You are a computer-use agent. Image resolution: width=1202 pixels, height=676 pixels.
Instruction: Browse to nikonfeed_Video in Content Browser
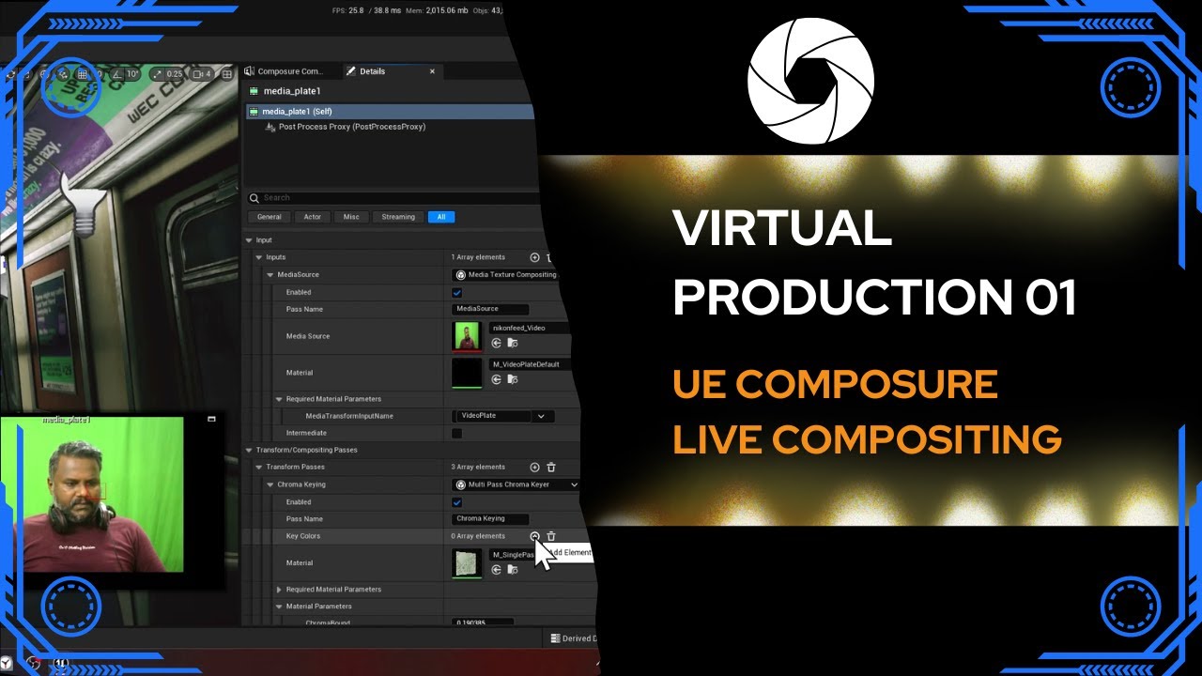tap(513, 344)
